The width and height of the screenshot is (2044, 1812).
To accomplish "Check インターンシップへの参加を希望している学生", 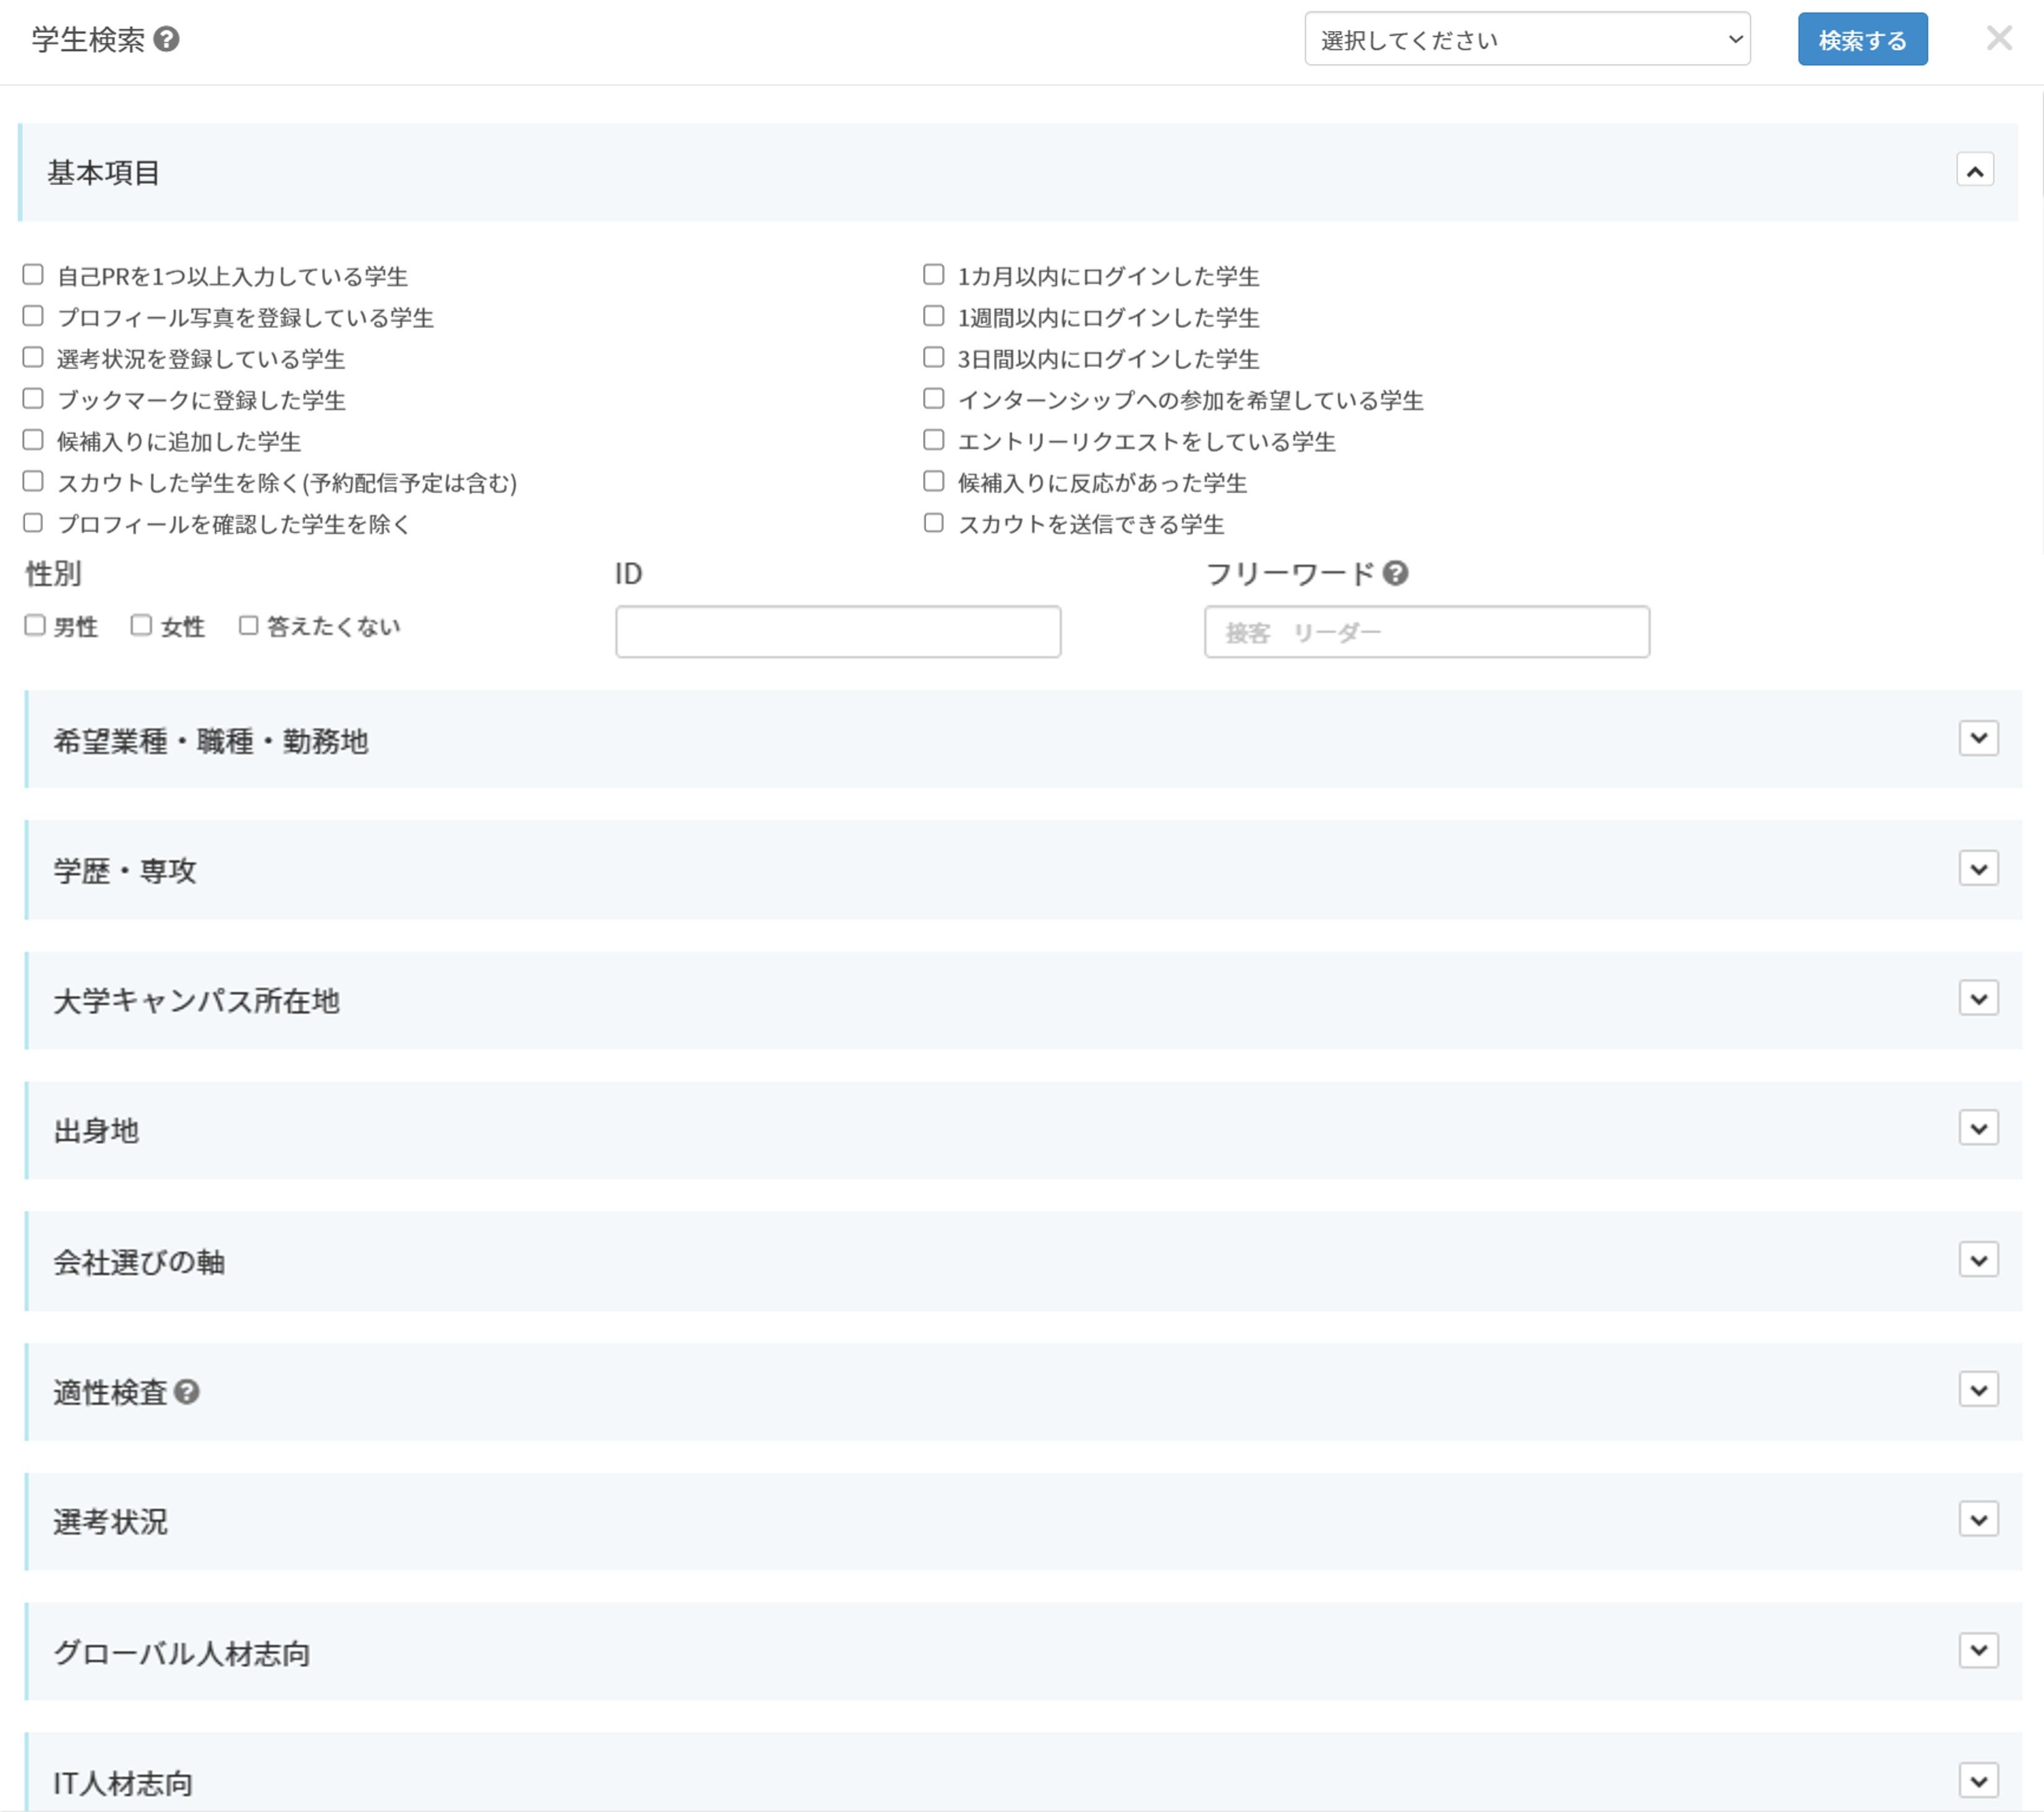I will (933, 398).
